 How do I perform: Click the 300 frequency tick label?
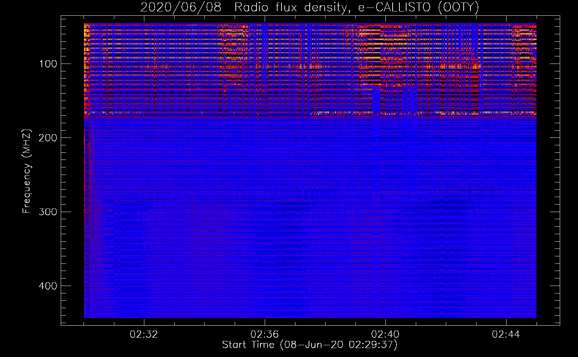(x=48, y=212)
